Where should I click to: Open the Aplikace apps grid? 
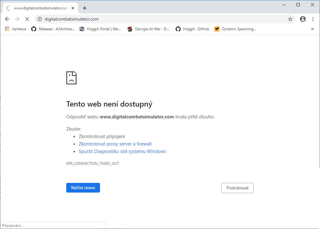[x=16, y=29]
